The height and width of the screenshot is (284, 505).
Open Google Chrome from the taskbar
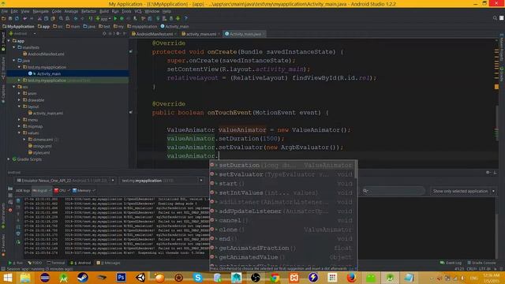point(275,278)
